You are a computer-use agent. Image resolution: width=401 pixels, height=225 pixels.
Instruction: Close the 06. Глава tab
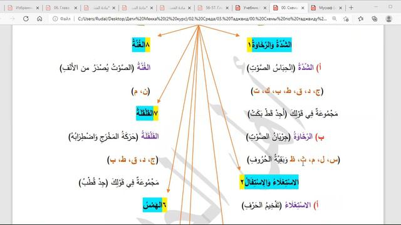(76, 8)
